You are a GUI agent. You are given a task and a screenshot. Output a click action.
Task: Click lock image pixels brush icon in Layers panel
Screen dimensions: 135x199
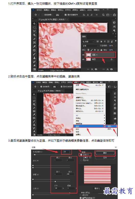coord(92,50)
